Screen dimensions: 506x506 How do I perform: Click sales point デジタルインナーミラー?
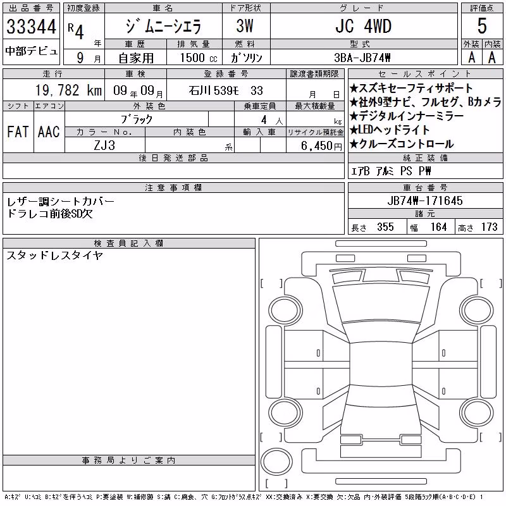click(406, 116)
